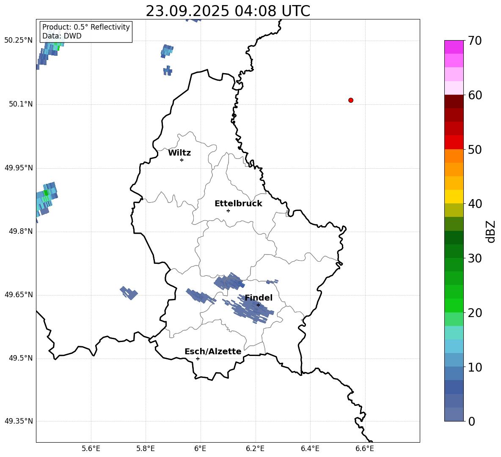Click the 70 value on the colorbar
501x457 pixels.
click(x=475, y=41)
